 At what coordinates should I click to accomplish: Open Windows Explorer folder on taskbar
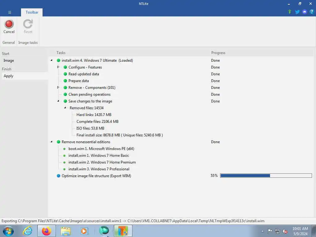[66, 231]
